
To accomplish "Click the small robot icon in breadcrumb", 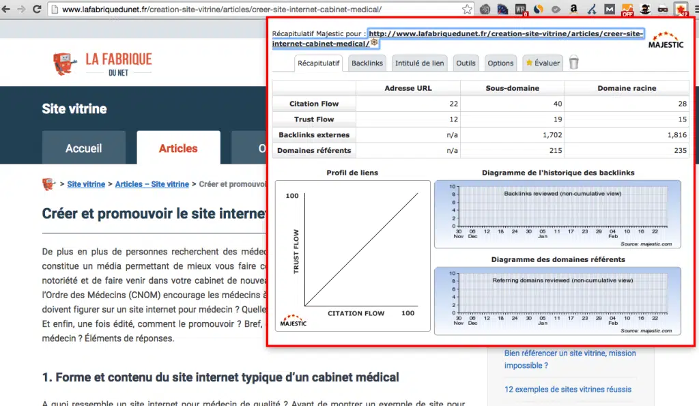I will pos(48,184).
